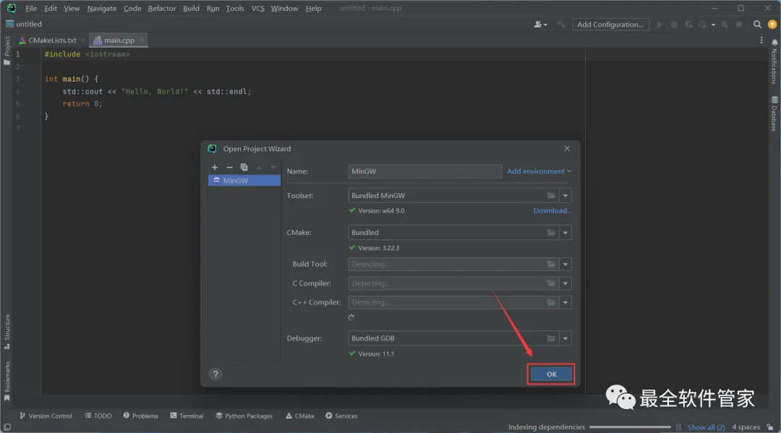Viewport: 781px width, 433px height.
Task: Expand the Toolset dropdown arrow
Action: click(565, 195)
